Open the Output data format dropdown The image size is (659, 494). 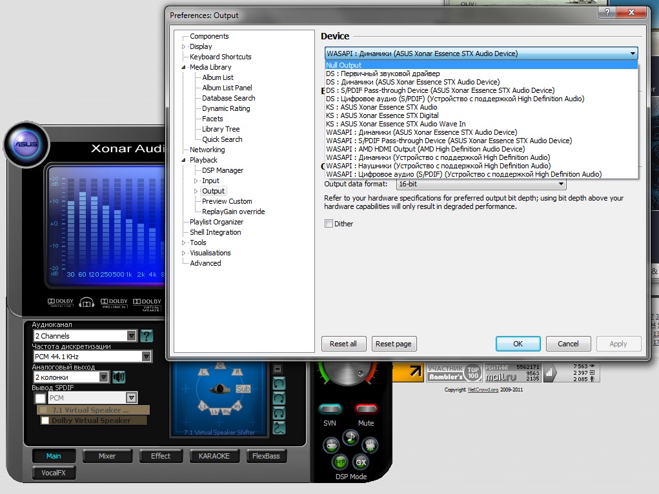(x=482, y=184)
